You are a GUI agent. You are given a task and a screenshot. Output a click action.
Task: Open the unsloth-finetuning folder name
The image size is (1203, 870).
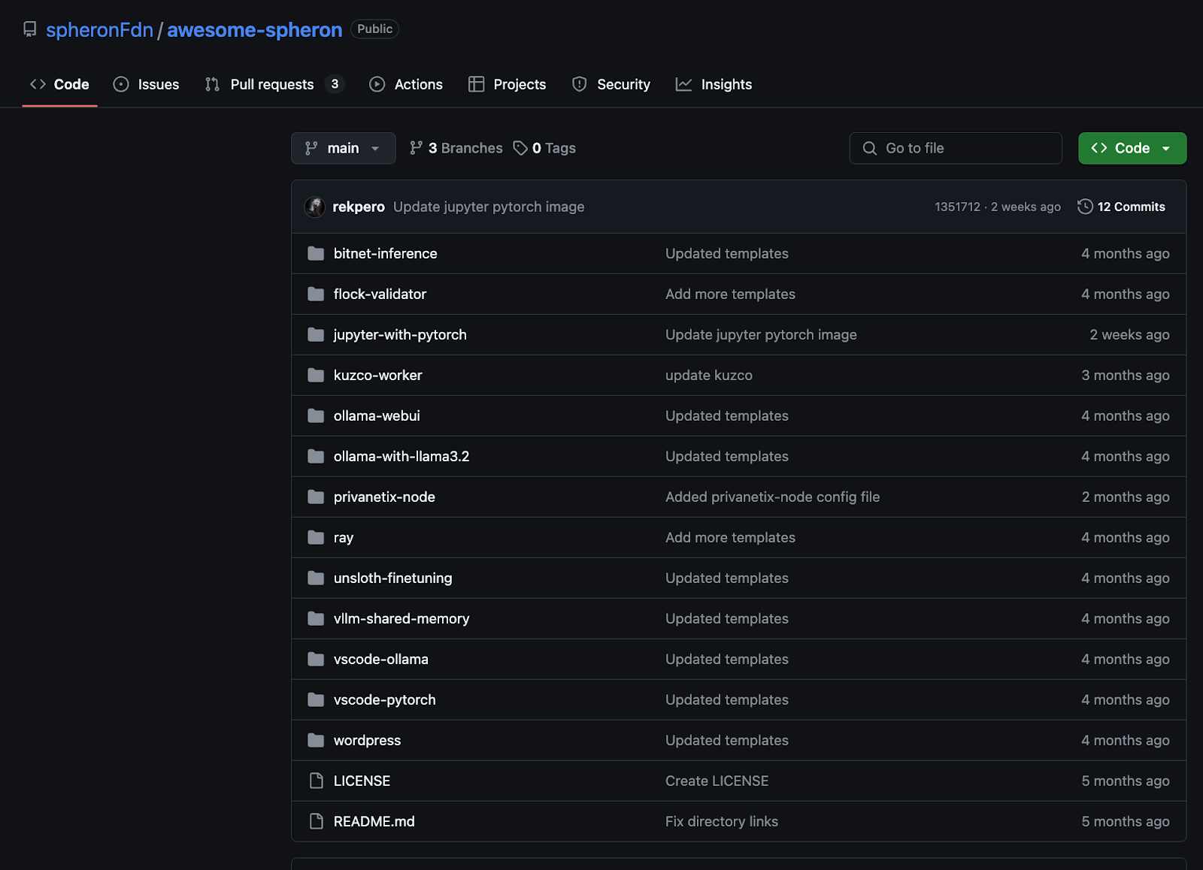tap(393, 578)
